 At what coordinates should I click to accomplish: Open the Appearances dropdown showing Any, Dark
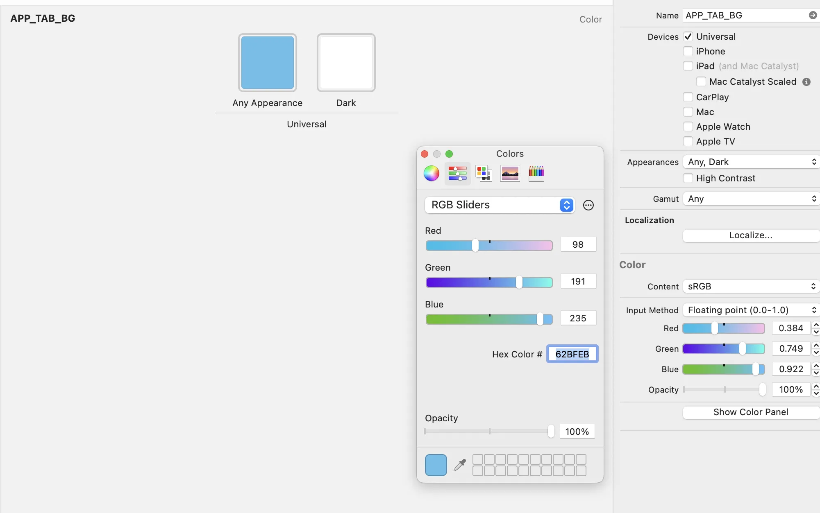tap(751, 162)
